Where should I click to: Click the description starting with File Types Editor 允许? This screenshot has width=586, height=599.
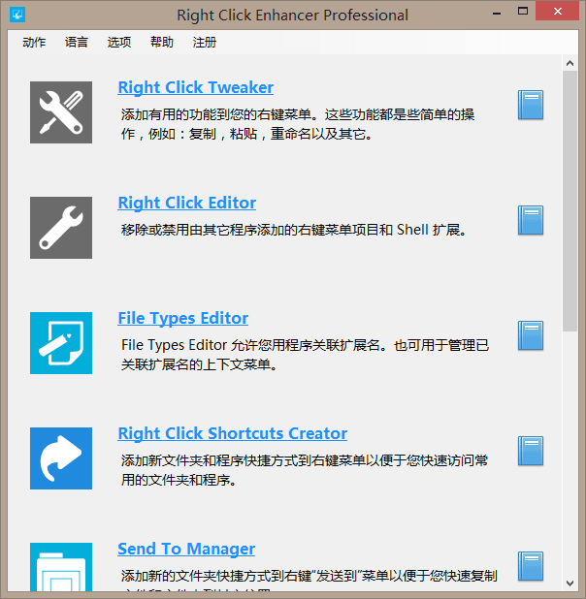(x=305, y=355)
